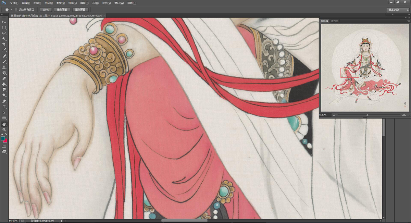Select the Eraser tool
Viewport: 411px width, 223px height.
click(4, 78)
